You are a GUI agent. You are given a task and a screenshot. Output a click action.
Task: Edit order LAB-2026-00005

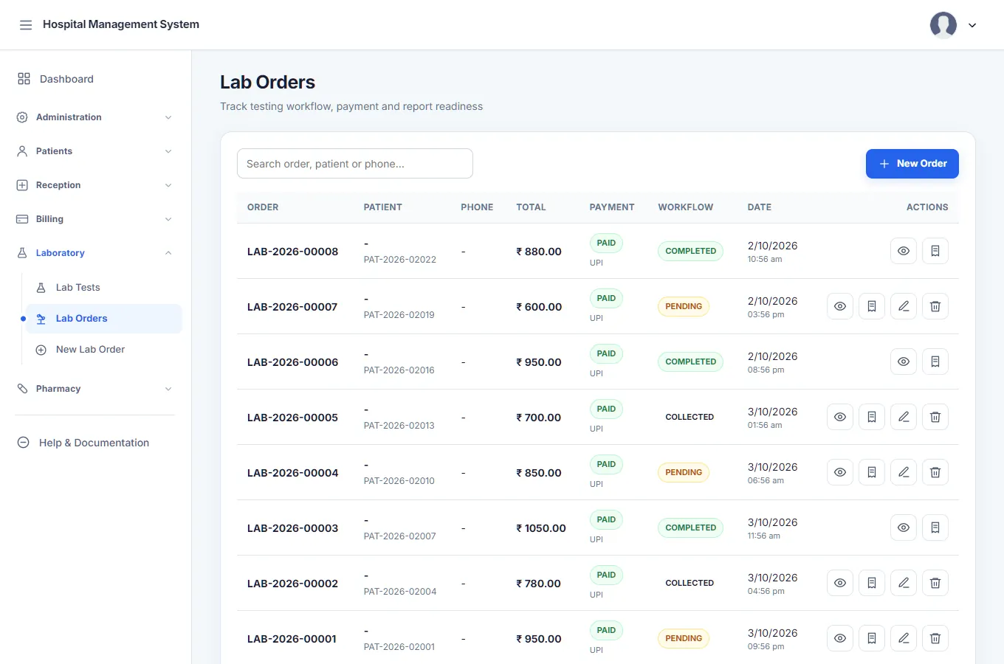click(x=904, y=417)
